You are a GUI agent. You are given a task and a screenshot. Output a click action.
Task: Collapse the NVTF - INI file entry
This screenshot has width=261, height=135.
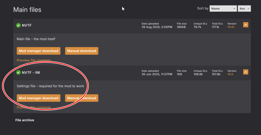click(x=245, y=72)
